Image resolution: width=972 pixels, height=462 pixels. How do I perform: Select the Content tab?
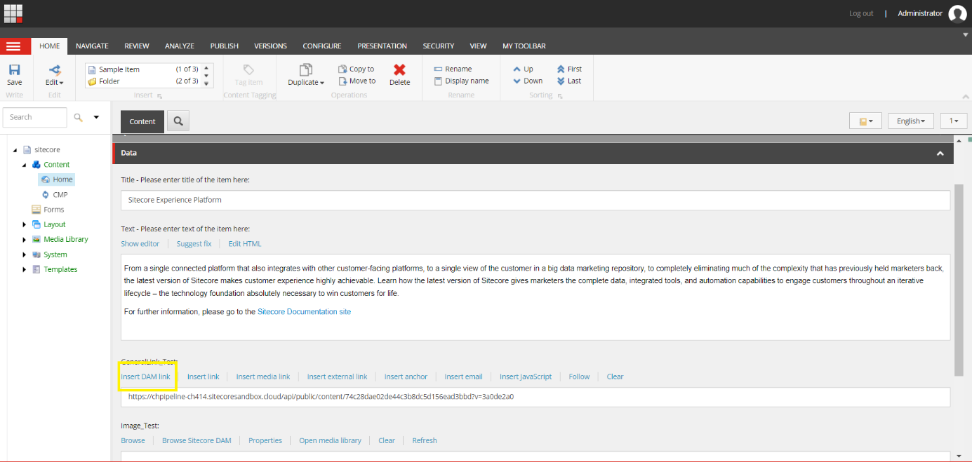point(142,121)
